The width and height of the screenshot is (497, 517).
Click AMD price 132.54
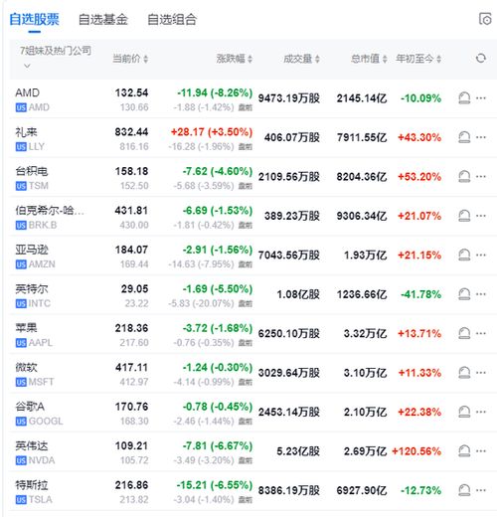point(131,92)
